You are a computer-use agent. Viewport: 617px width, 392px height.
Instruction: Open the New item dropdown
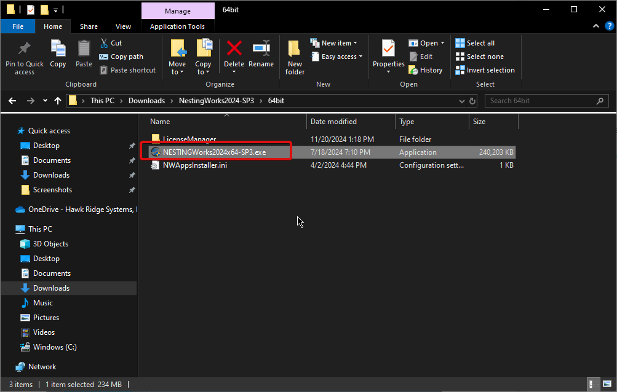click(x=333, y=43)
